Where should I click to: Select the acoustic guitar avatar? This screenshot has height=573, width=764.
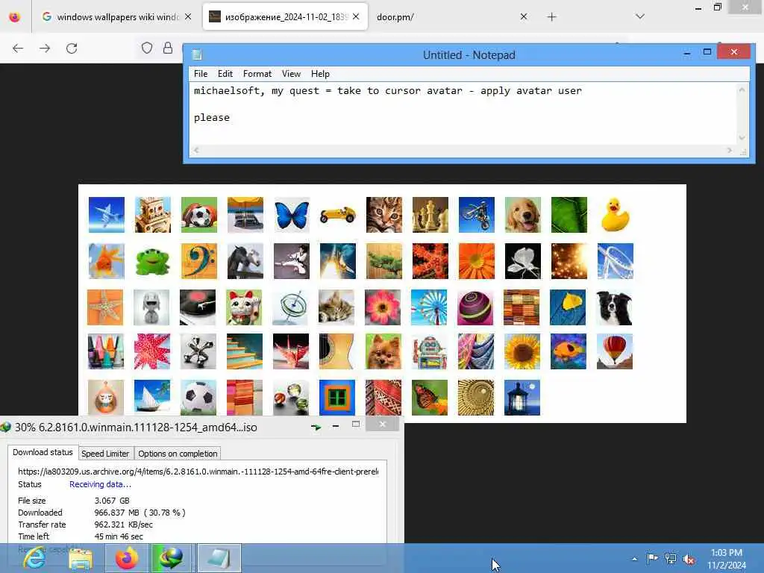[x=336, y=351]
